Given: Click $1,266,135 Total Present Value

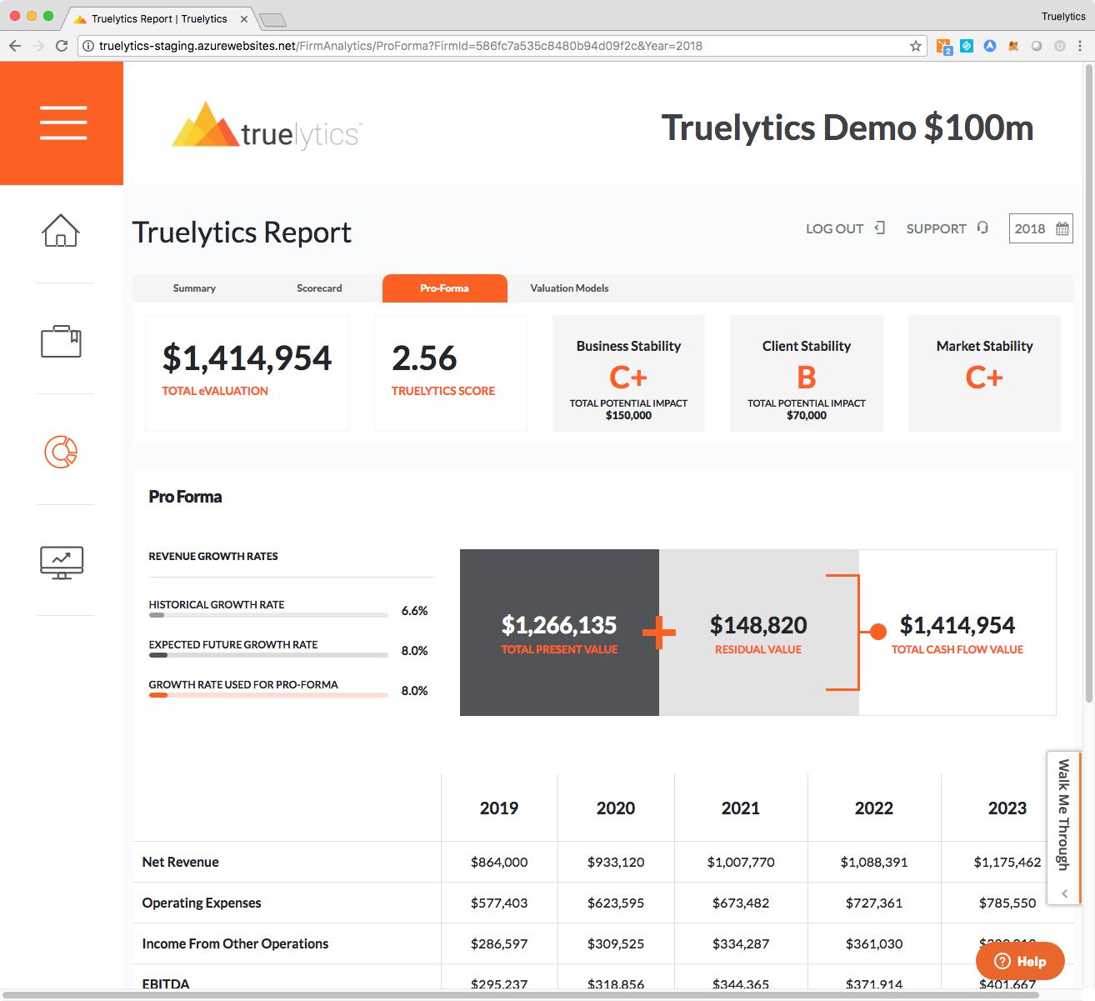Looking at the screenshot, I should [x=559, y=625].
